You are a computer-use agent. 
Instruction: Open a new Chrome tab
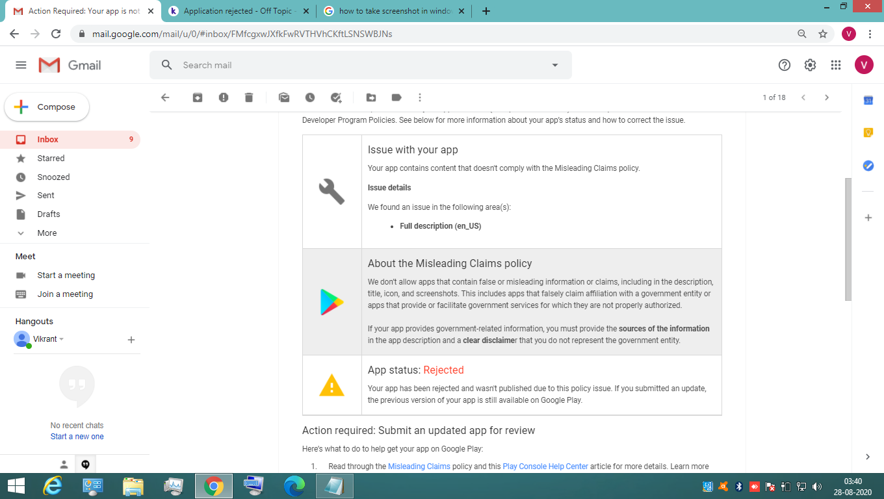pos(486,11)
